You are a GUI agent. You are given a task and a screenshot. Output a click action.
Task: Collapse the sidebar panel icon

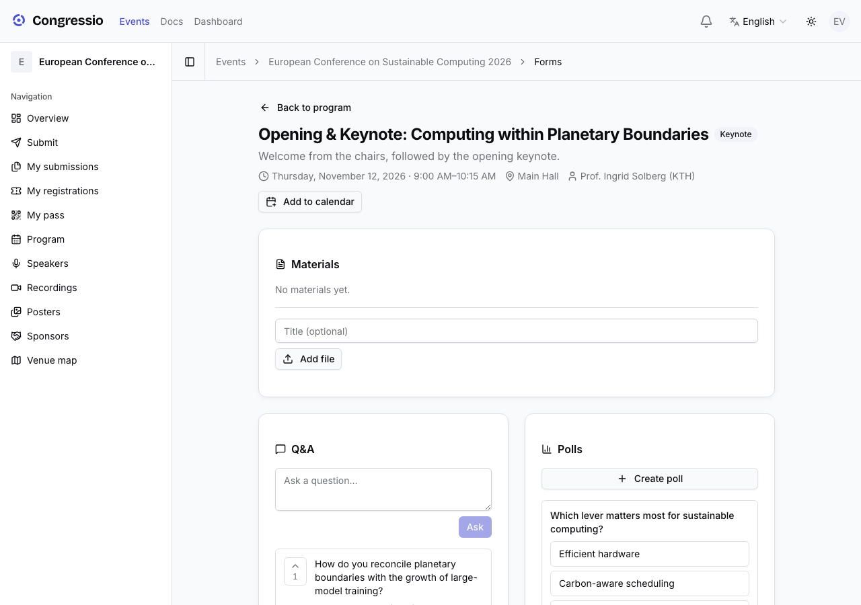[190, 62]
